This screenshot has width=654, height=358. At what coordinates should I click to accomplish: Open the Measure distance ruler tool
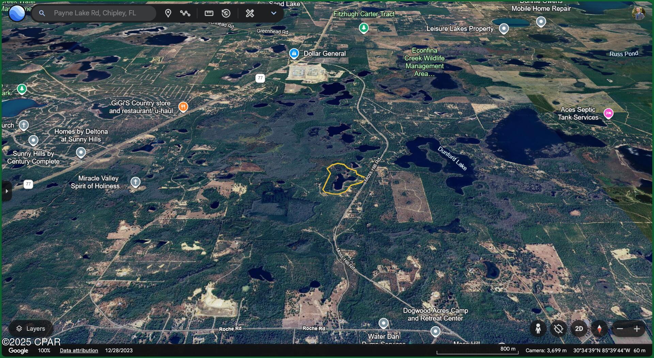208,13
